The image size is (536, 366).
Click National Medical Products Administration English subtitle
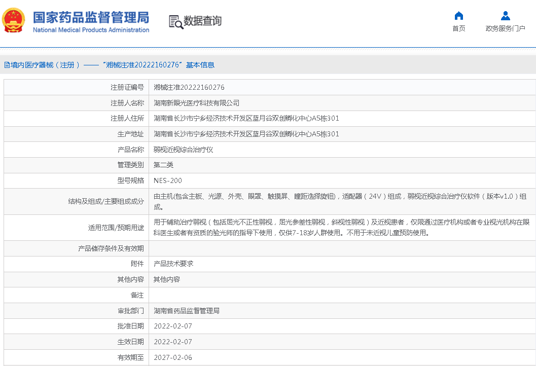pyautogui.click(x=91, y=30)
